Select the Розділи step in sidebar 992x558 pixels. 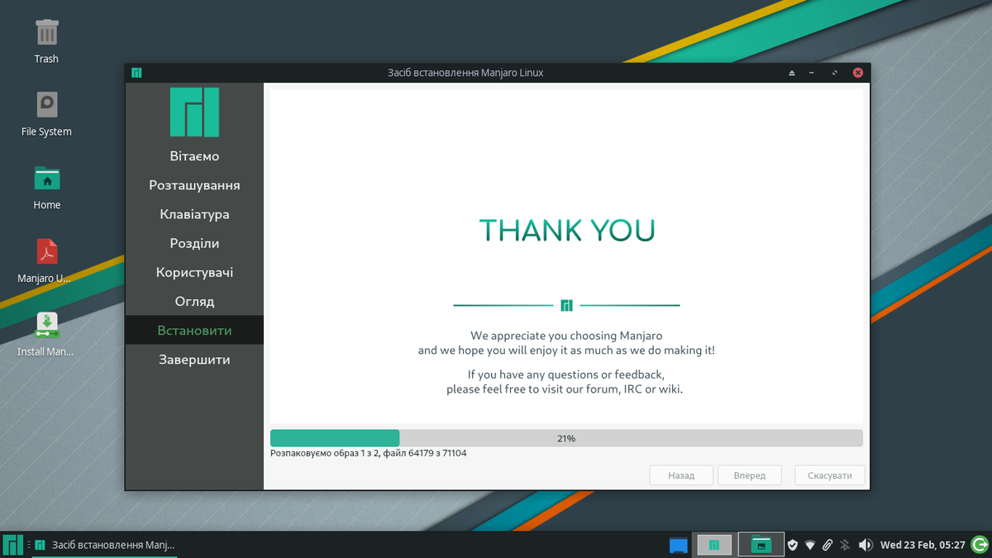(x=194, y=243)
